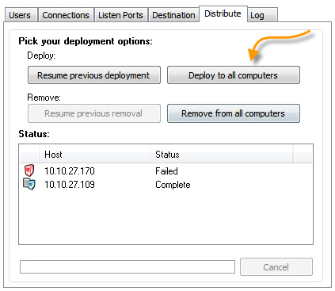Click the Complete status cell

pos(173,185)
